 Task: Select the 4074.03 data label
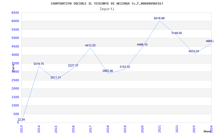tap(194, 51)
